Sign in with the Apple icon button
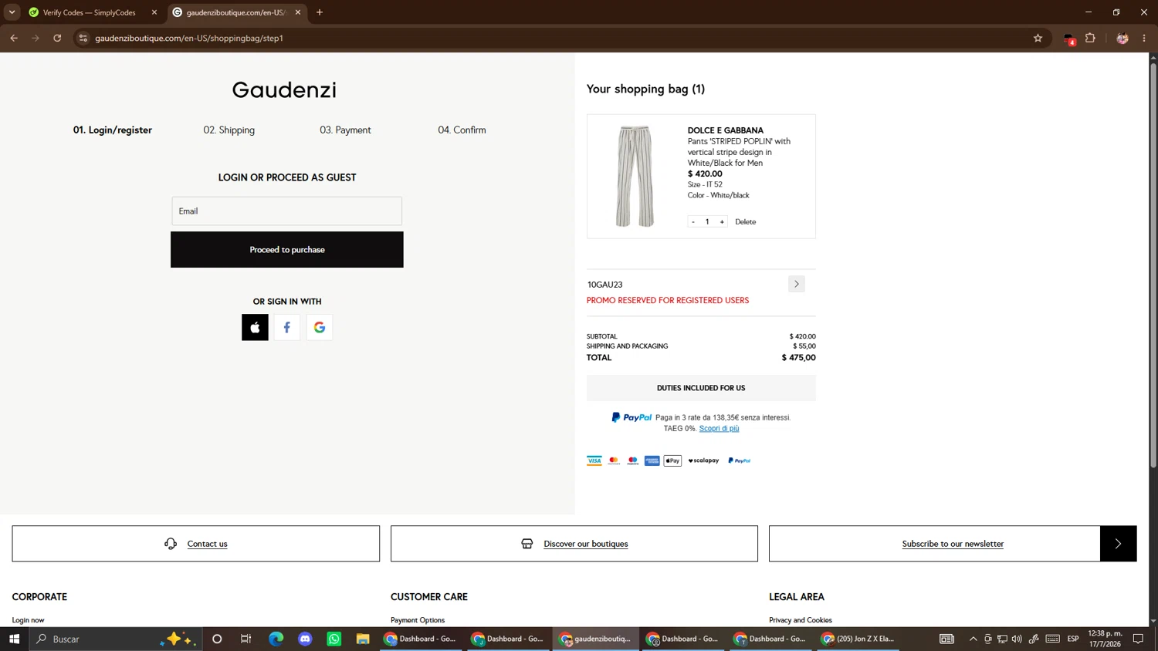The image size is (1158, 651). (x=255, y=327)
